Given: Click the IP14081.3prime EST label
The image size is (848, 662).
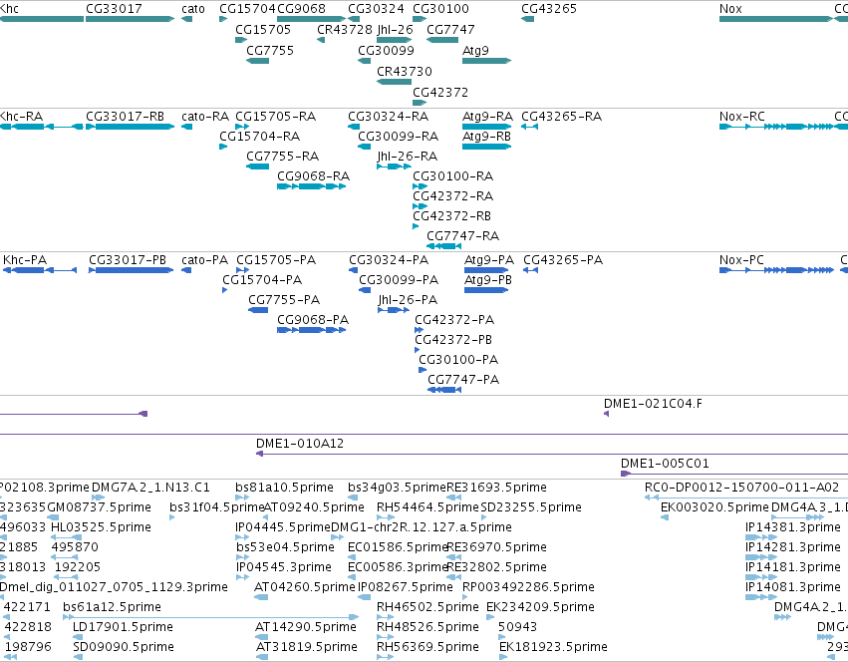Looking at the screenshot, I should coord(793,587).
